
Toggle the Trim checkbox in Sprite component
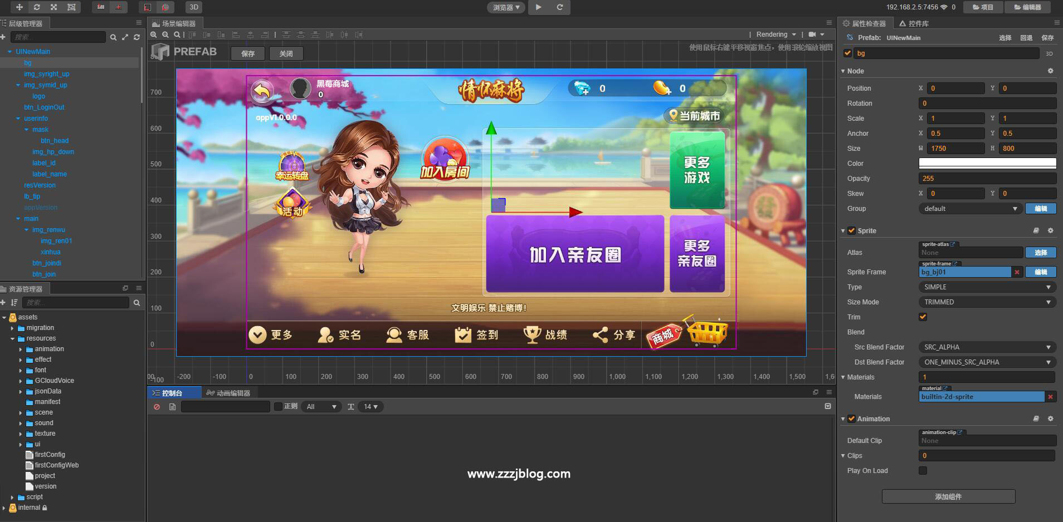(x=923, y=317)
